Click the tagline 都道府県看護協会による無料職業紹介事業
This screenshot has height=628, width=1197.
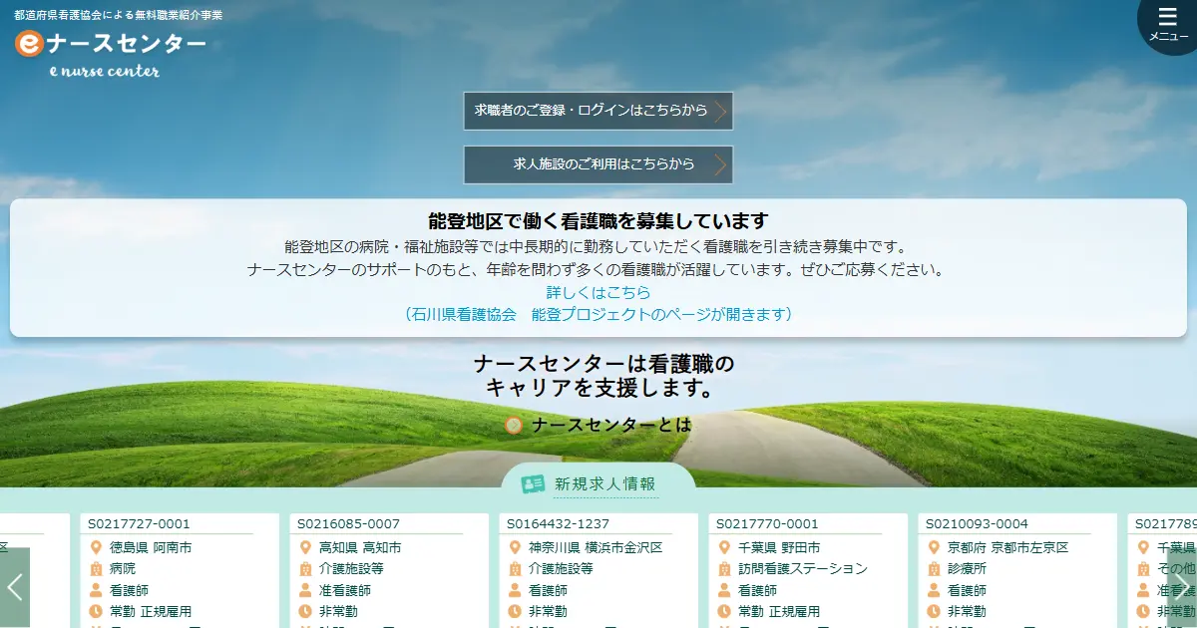[119, 15]
